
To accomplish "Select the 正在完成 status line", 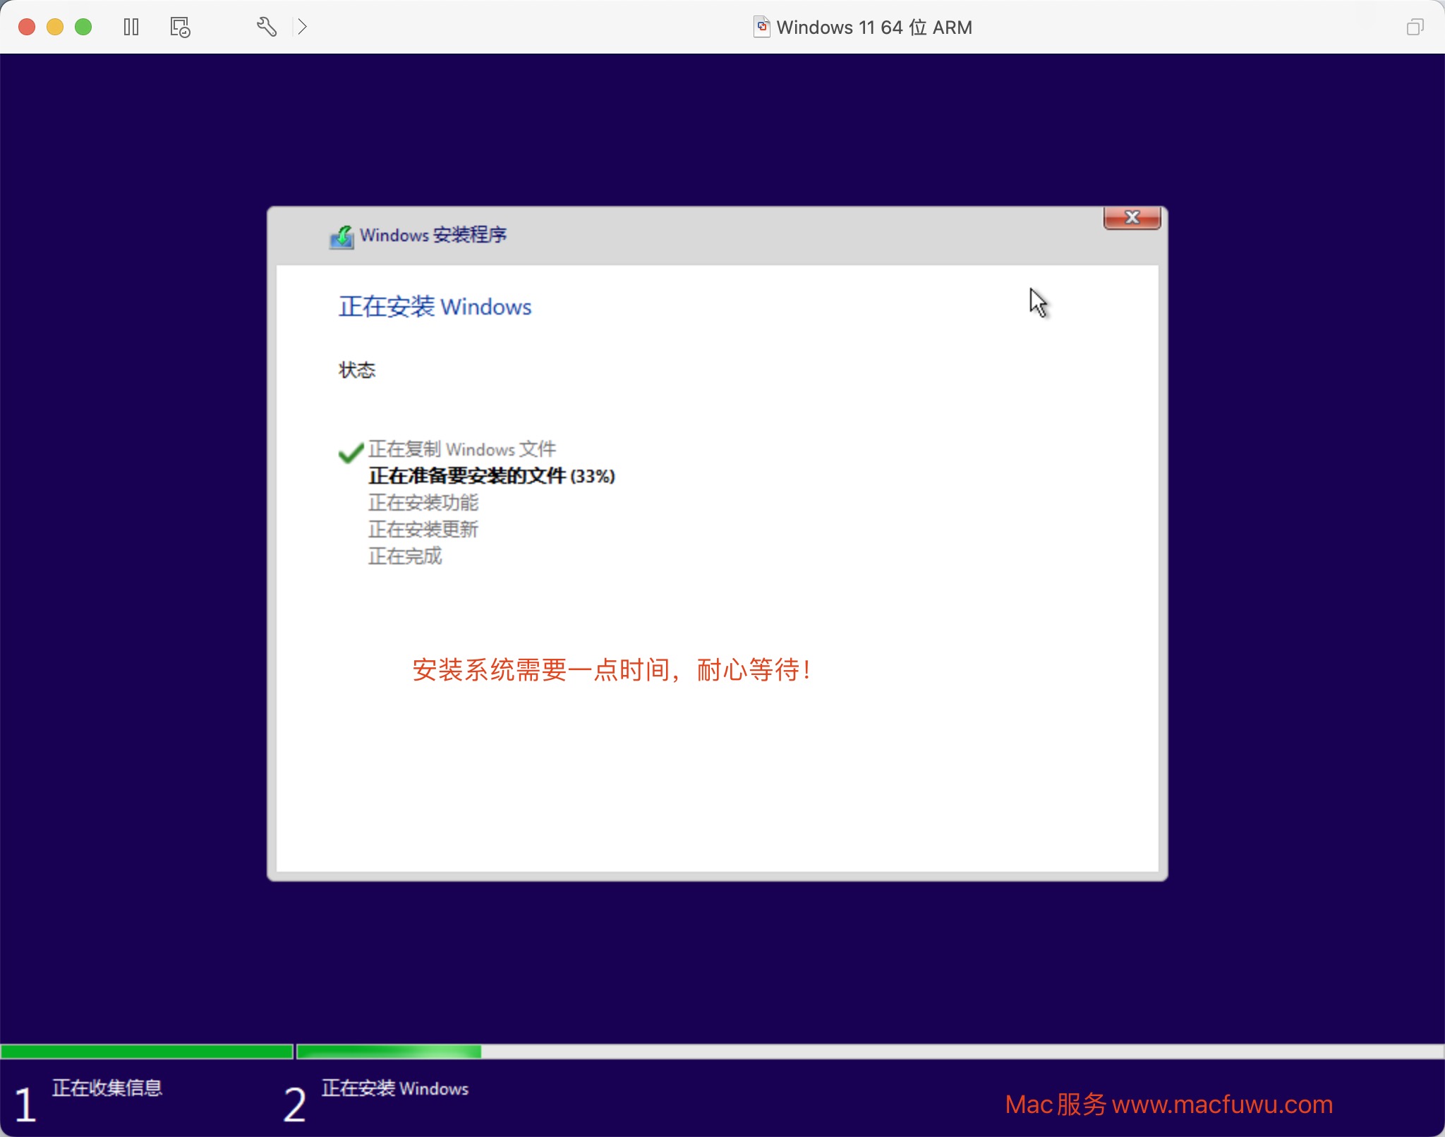I will [405, 557].
